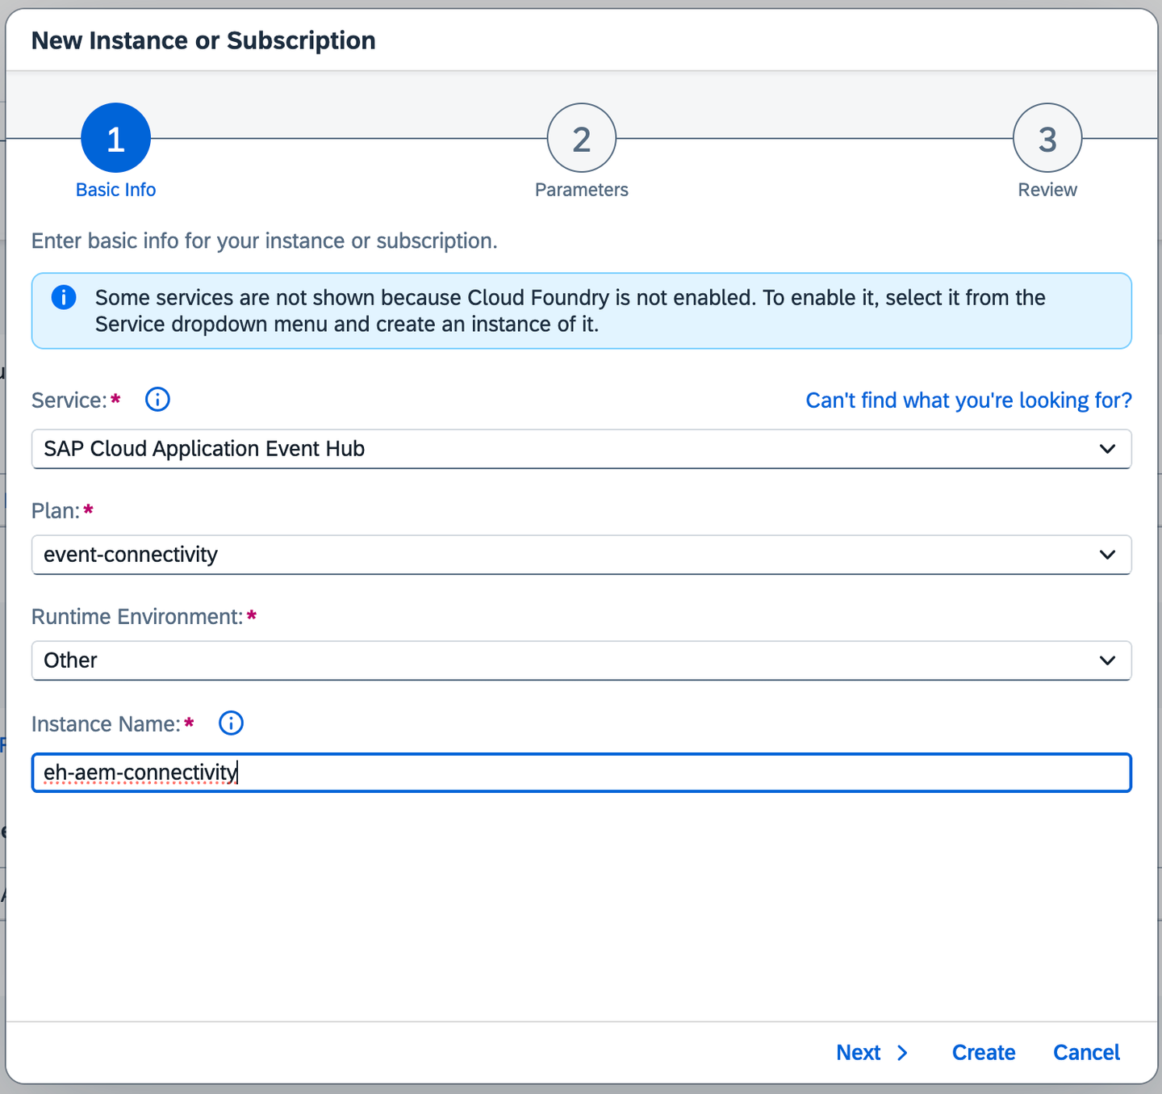The image size is (1162, 1094).
Task: Open the Service info tooltip icon
Action: click(157, 400)
